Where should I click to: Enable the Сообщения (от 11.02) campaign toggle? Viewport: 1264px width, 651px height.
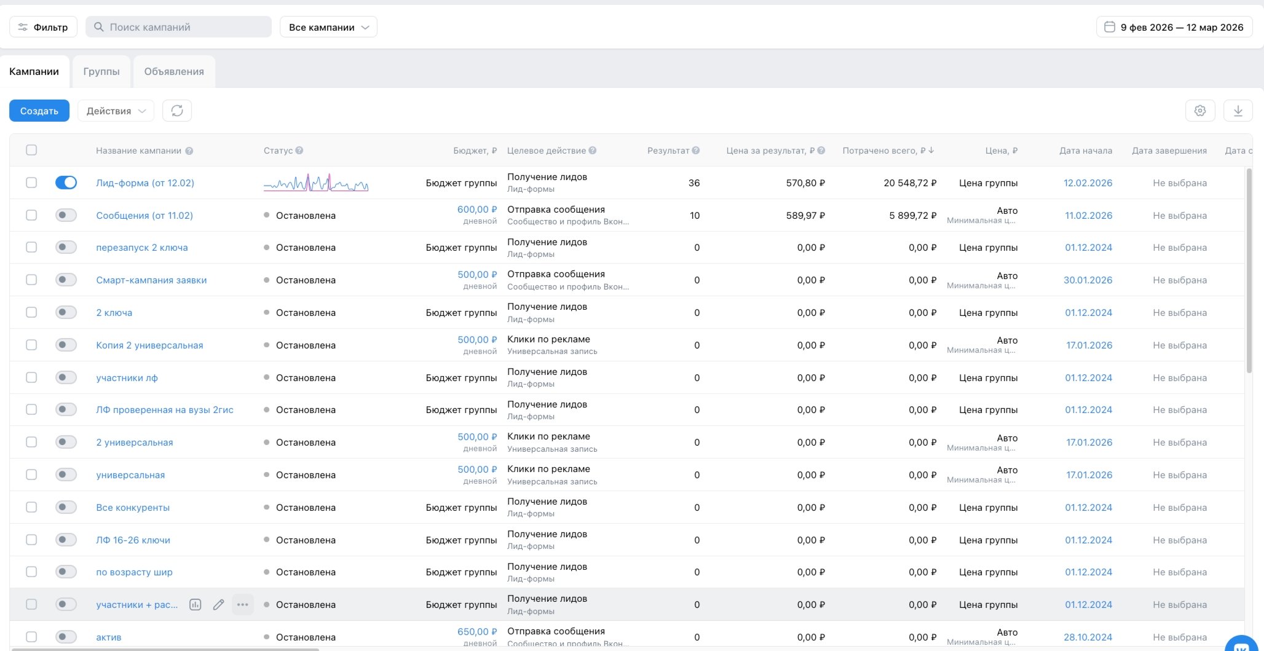point(66,215)
